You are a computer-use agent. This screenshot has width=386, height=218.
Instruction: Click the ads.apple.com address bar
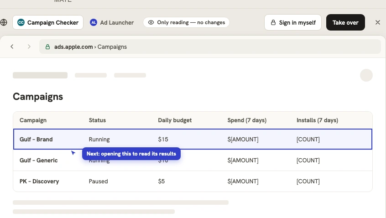pos(210,47)
